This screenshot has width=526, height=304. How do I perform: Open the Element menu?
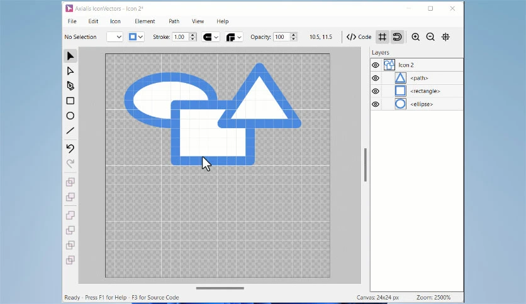point(145,21)
